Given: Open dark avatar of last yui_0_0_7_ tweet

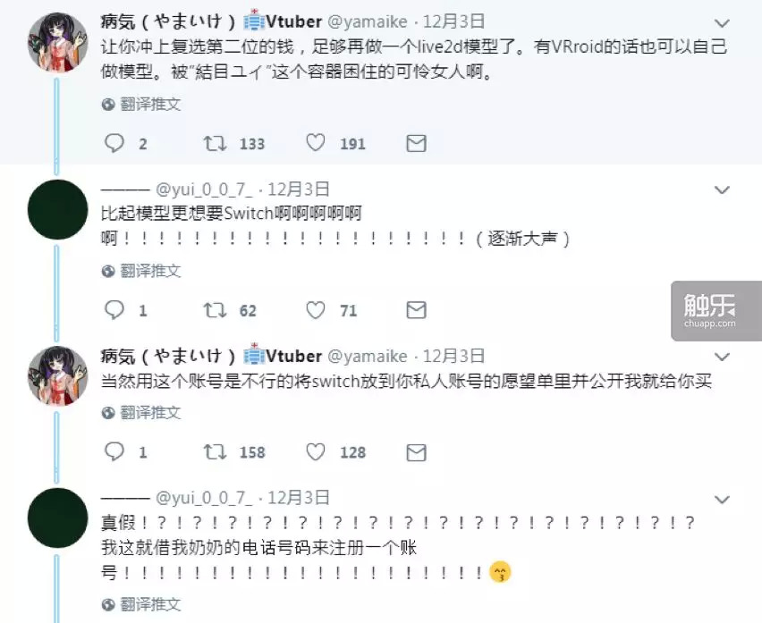Looking at the screenshot, I should [57, 518].
